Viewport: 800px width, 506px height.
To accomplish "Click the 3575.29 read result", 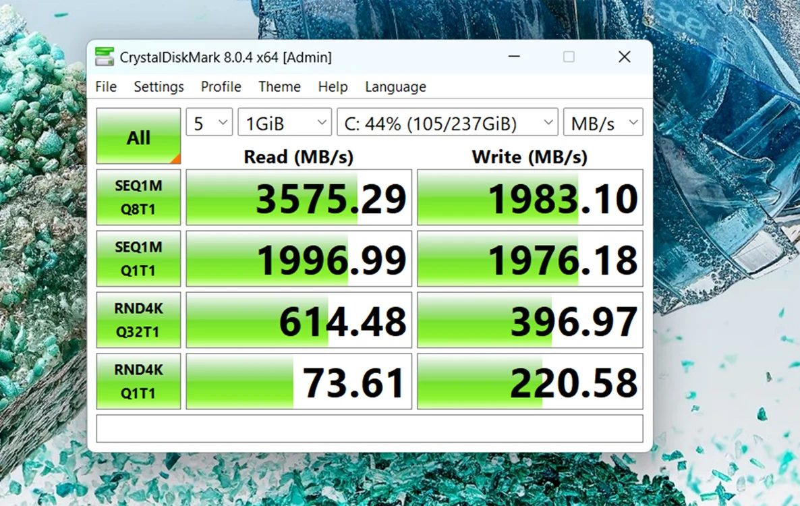I will coord(299,198).
